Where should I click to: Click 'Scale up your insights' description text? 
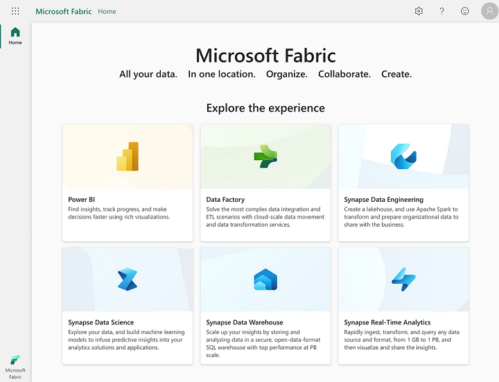pyautogui.click(x=263, y=343)
